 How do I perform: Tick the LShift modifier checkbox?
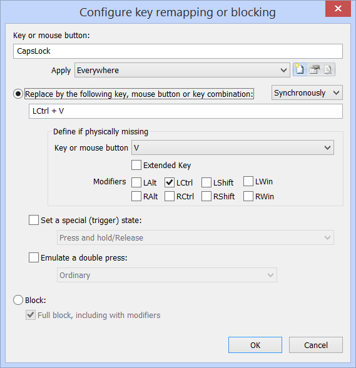point(206,182)
